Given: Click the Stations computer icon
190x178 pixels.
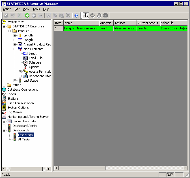Looking at the screenshot, I should point(4,99).
